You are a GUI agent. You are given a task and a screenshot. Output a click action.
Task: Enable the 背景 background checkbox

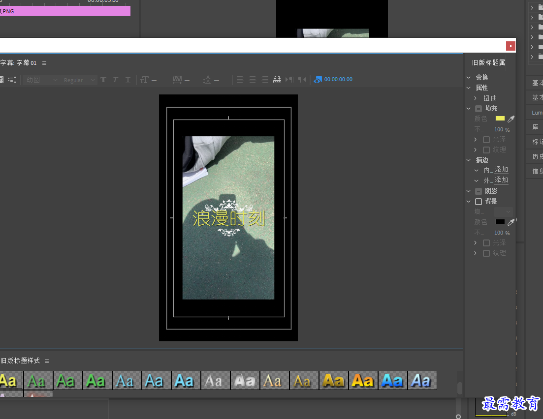coord(479,201)
